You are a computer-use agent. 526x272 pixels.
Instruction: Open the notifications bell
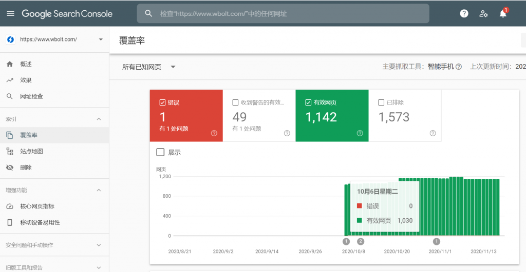[x=503, y=14]
